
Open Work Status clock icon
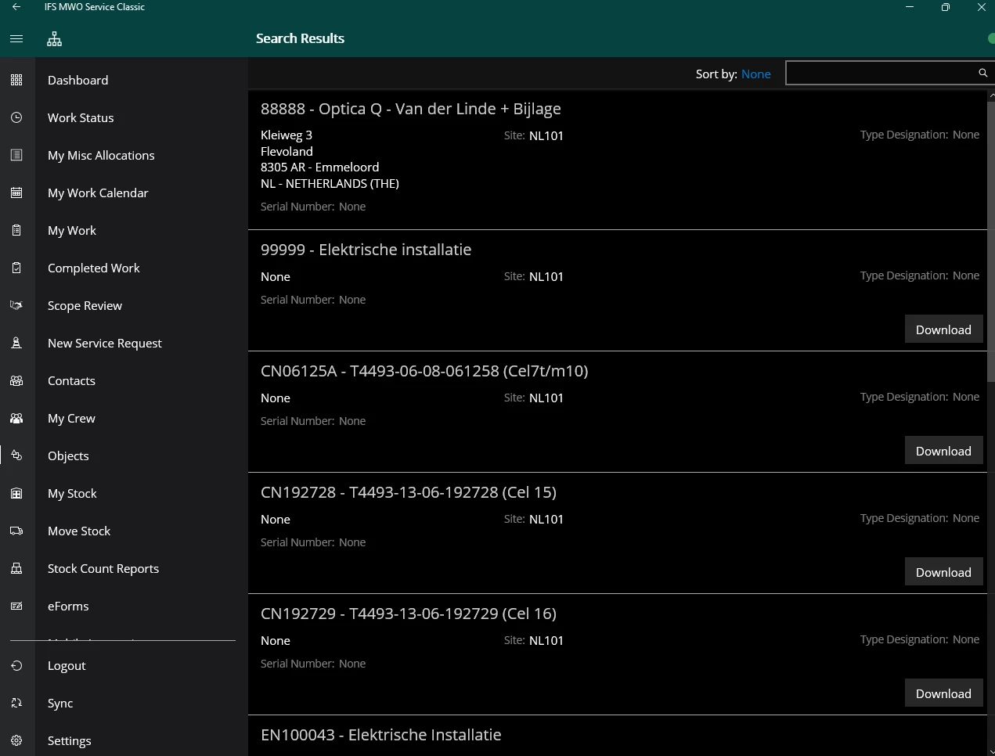pos(16,117)
